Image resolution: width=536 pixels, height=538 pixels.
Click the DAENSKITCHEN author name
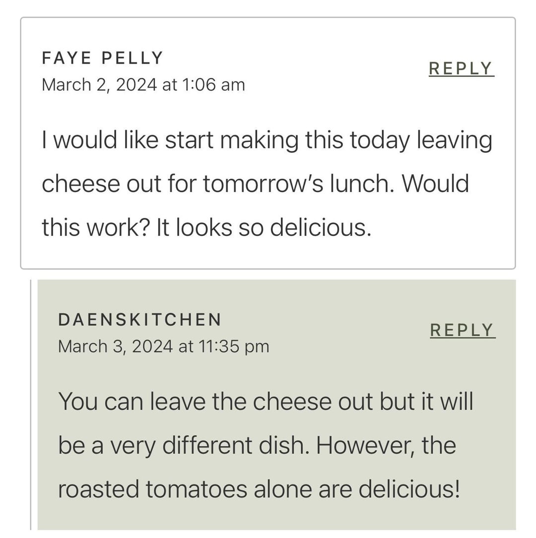(139, 320)
